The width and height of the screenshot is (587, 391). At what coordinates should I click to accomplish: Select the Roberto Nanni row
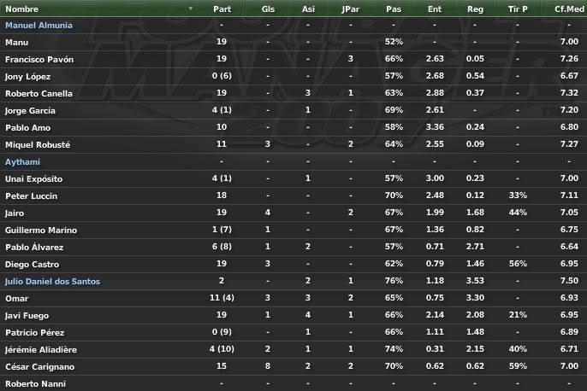pos(293,383)
